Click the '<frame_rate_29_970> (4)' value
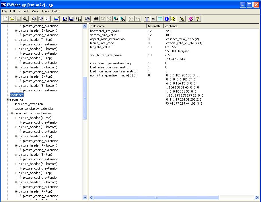Screen dimensions: 261x202 (x=184, y=43)
